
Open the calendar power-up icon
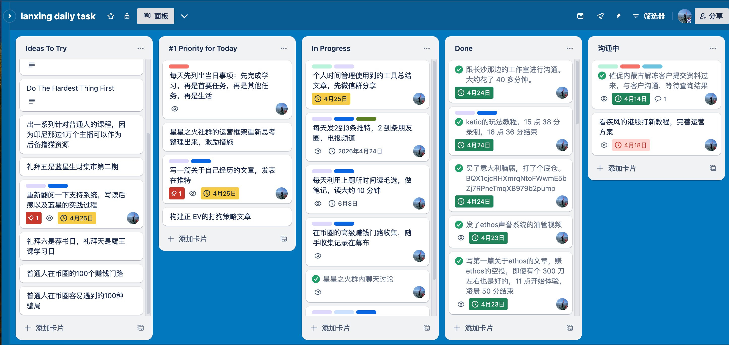coord(580,16)
